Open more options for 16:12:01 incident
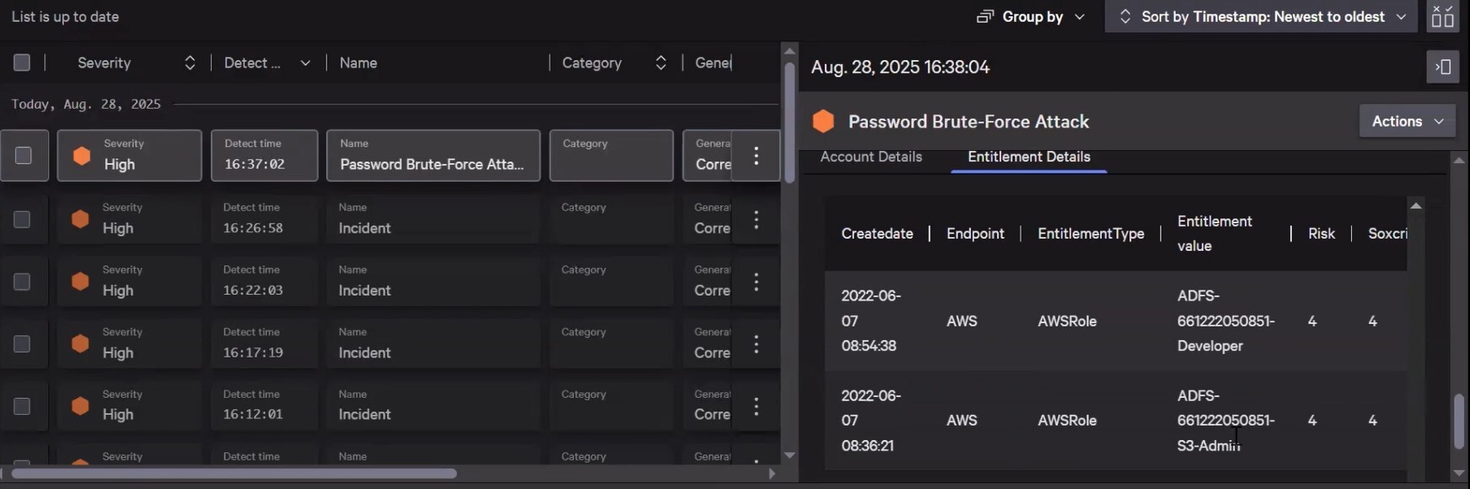This screenshot has height=489, width=1470. point(756,406)
